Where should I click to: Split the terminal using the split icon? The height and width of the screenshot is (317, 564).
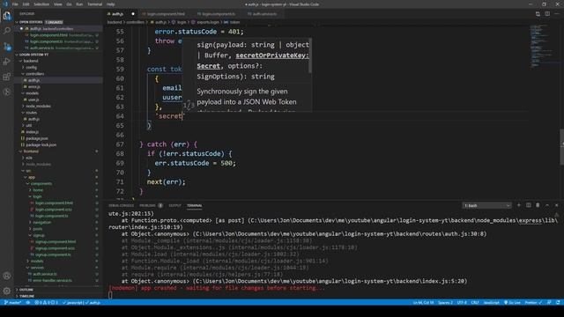529,205
